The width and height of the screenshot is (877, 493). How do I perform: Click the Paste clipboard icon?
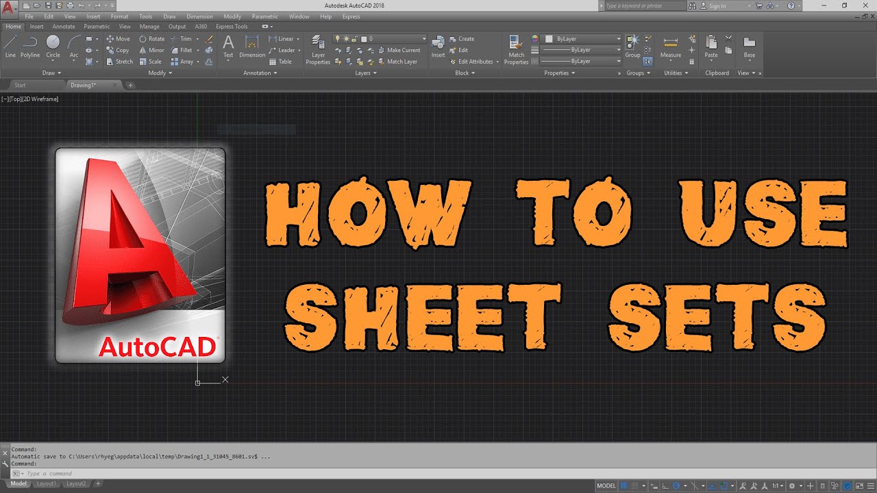tap(711, 47)
